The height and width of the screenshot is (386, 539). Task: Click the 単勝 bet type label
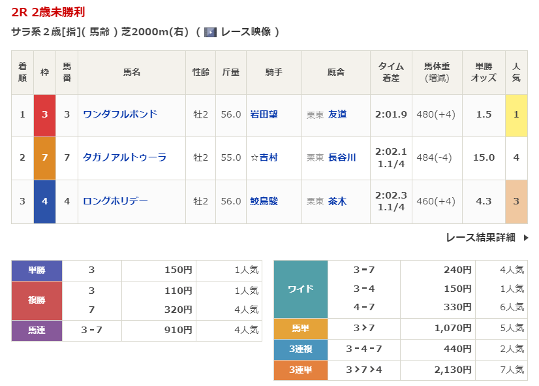coord(37,270)
